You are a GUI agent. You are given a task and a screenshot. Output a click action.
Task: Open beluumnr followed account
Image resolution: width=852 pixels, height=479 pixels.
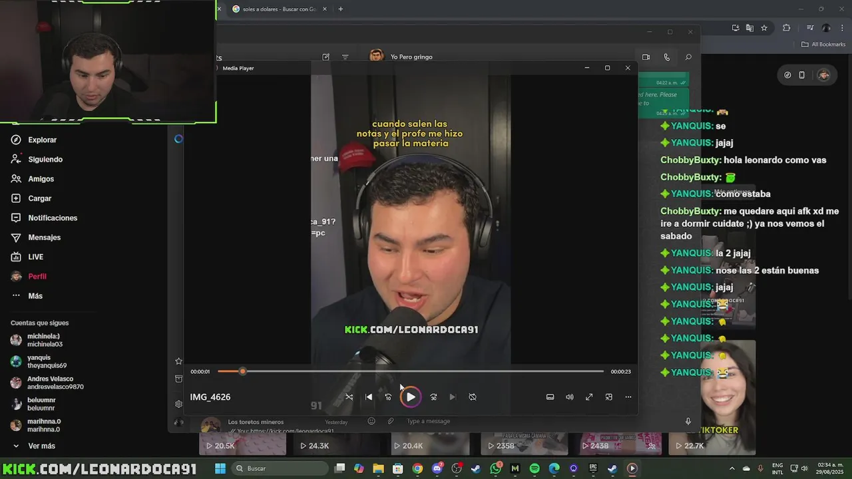point(41,404)
